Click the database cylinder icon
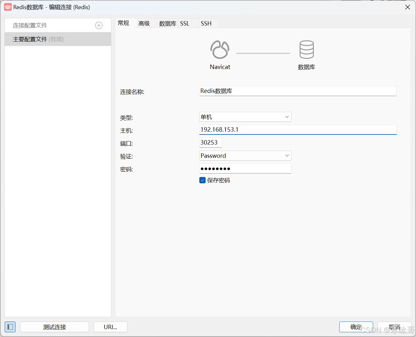 point(307,49)
